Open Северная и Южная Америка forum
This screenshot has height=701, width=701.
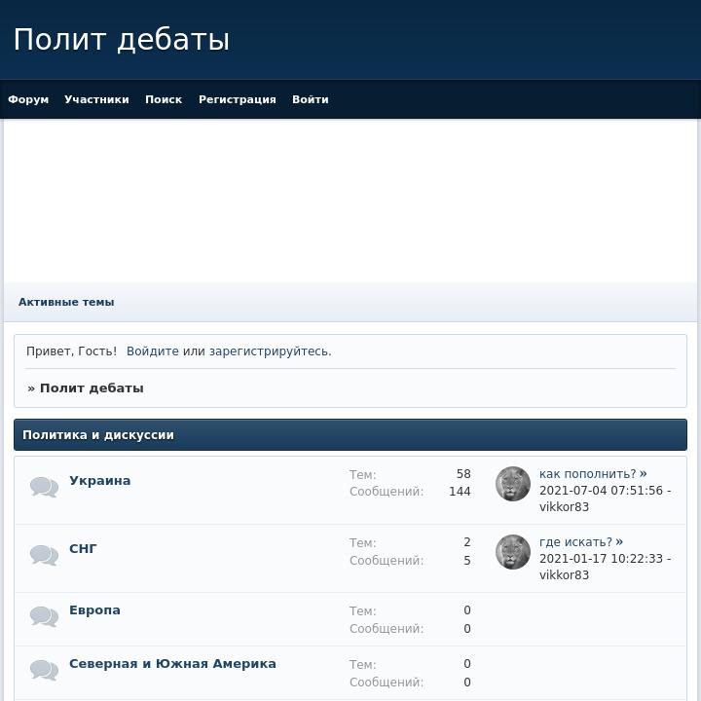tap(172, 663)
